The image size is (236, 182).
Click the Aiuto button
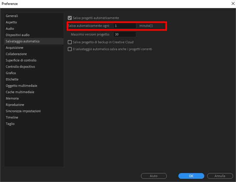[x=154, y=176]
